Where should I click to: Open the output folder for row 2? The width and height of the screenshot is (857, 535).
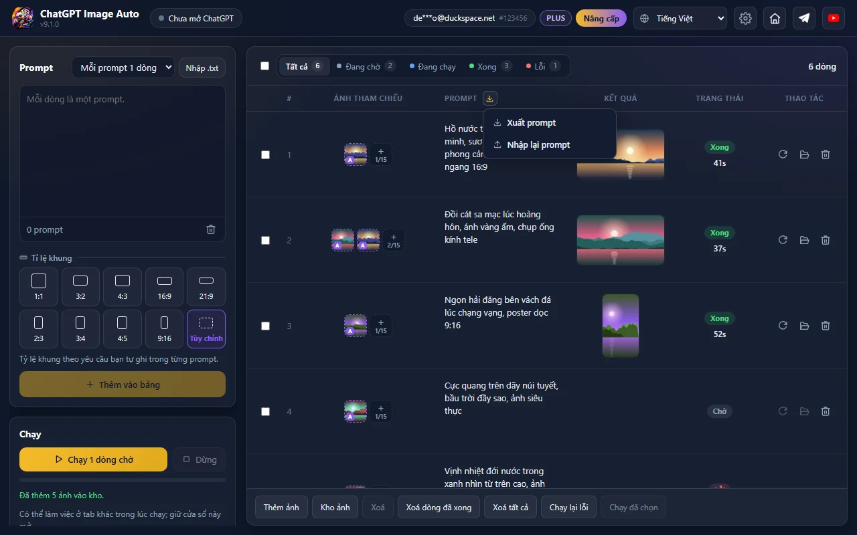(x=804, y=240)
